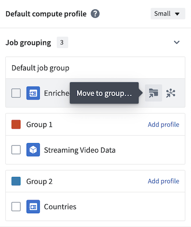Click the Add profile link for Group 2
191x227 pixels.
(x=163, y=181)
